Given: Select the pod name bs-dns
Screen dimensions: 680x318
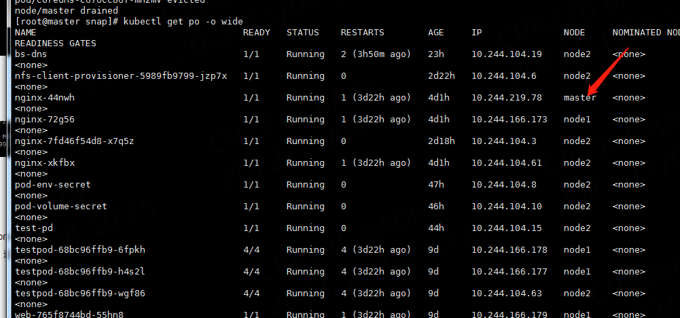Looking at the screenshot, I should tap(31, 54).
